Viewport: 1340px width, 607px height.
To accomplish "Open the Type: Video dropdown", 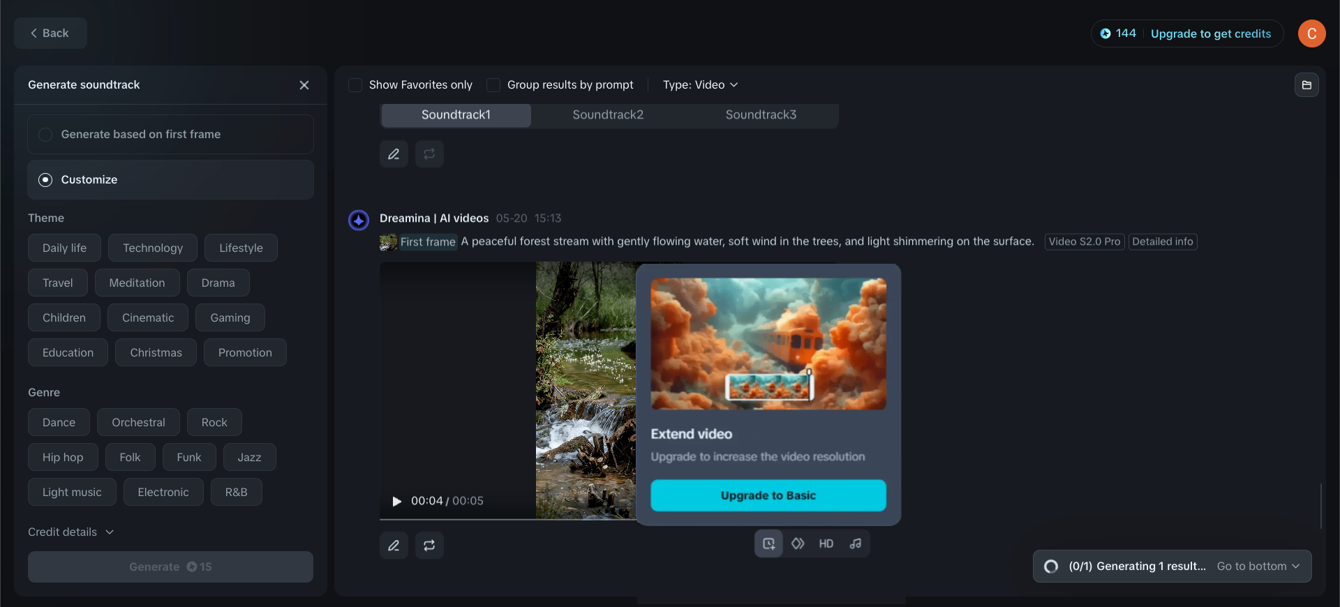I will (700, 85).
